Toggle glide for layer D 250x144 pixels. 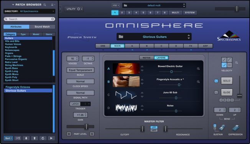click(232, 100)
